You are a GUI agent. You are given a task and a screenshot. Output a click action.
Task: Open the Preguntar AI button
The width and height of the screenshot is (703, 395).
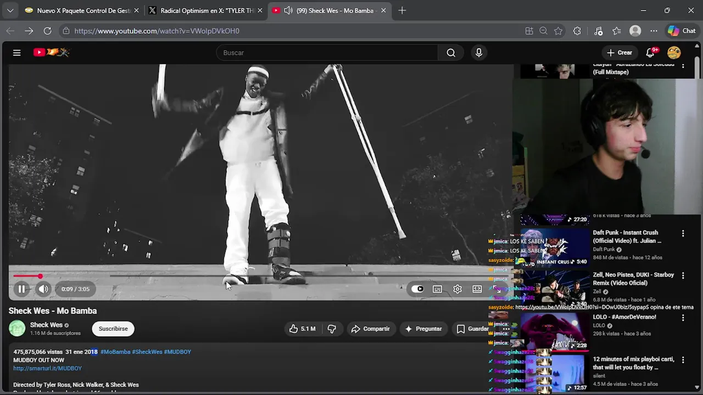tap(423, 329)
